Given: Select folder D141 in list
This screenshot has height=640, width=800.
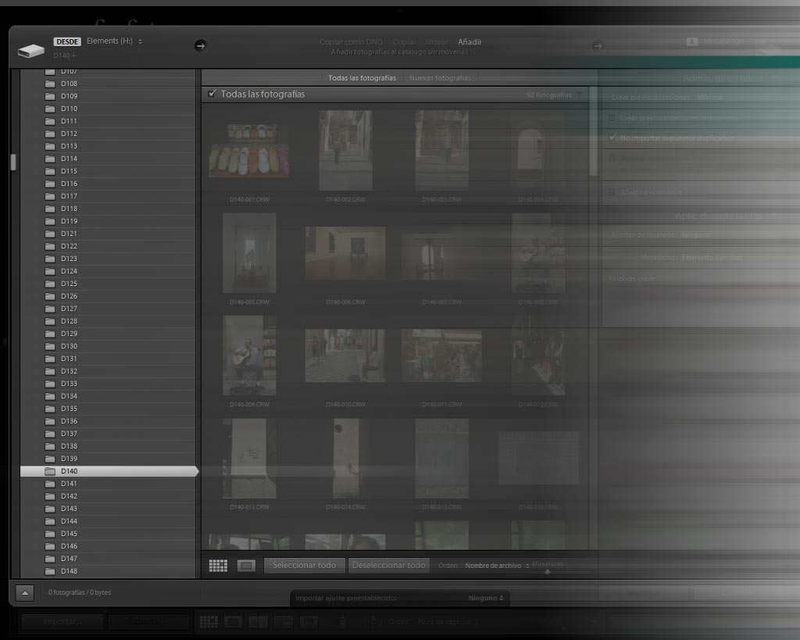Looking at the screenshot, I should 108,484.
